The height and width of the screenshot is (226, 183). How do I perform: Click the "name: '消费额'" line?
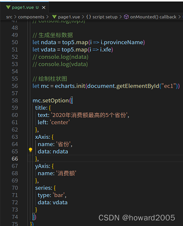[57, 173]
